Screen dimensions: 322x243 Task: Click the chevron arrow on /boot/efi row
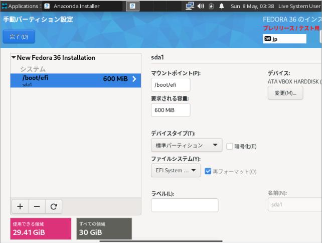pos(134,79)
